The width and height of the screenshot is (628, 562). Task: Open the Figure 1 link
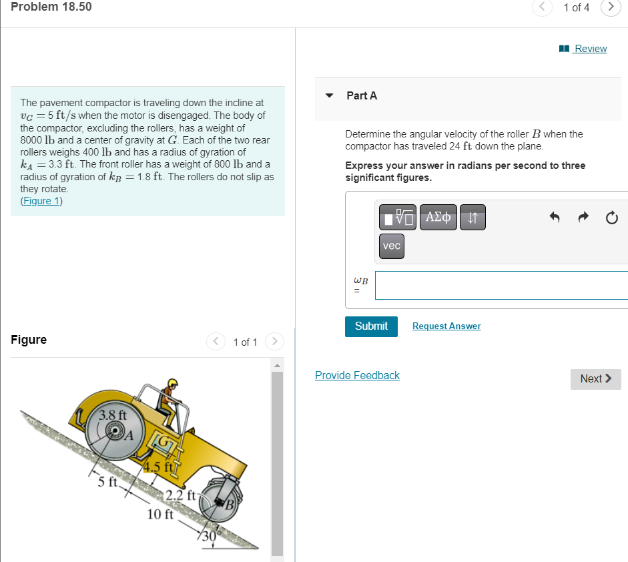point(41,201)
